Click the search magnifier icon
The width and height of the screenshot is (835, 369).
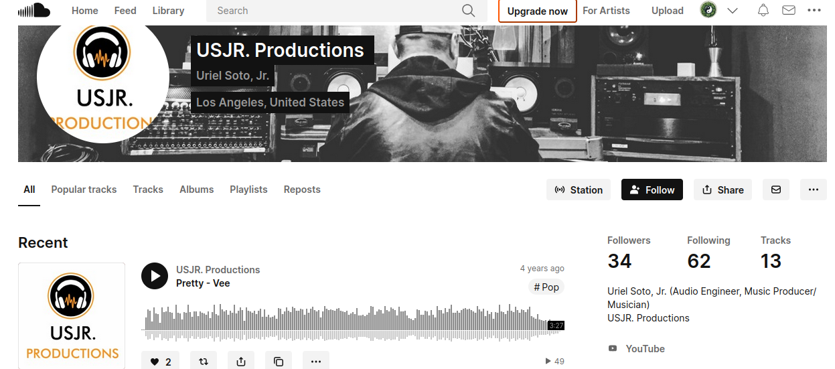click(x=469, y=10)
